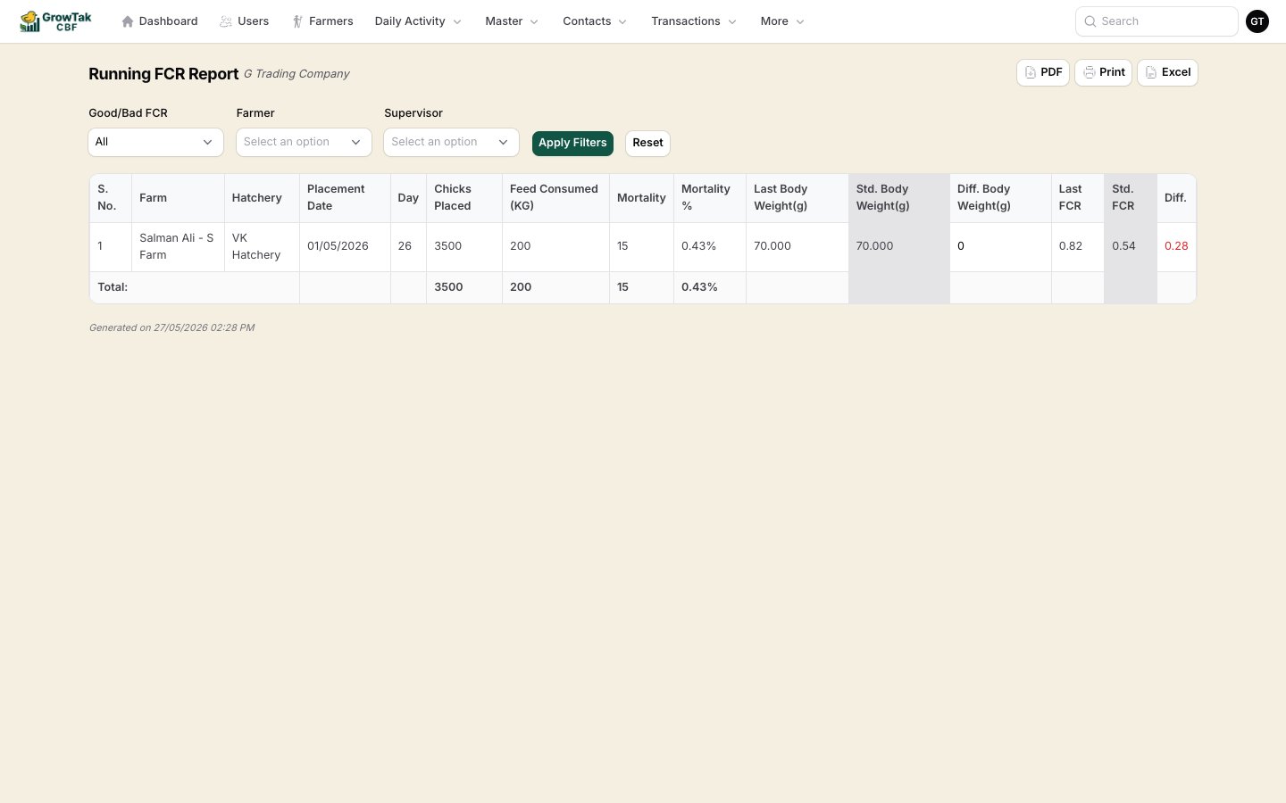Reset the report filters
The height and width of the screenshot is (803, 1286).
pos(647,143)
